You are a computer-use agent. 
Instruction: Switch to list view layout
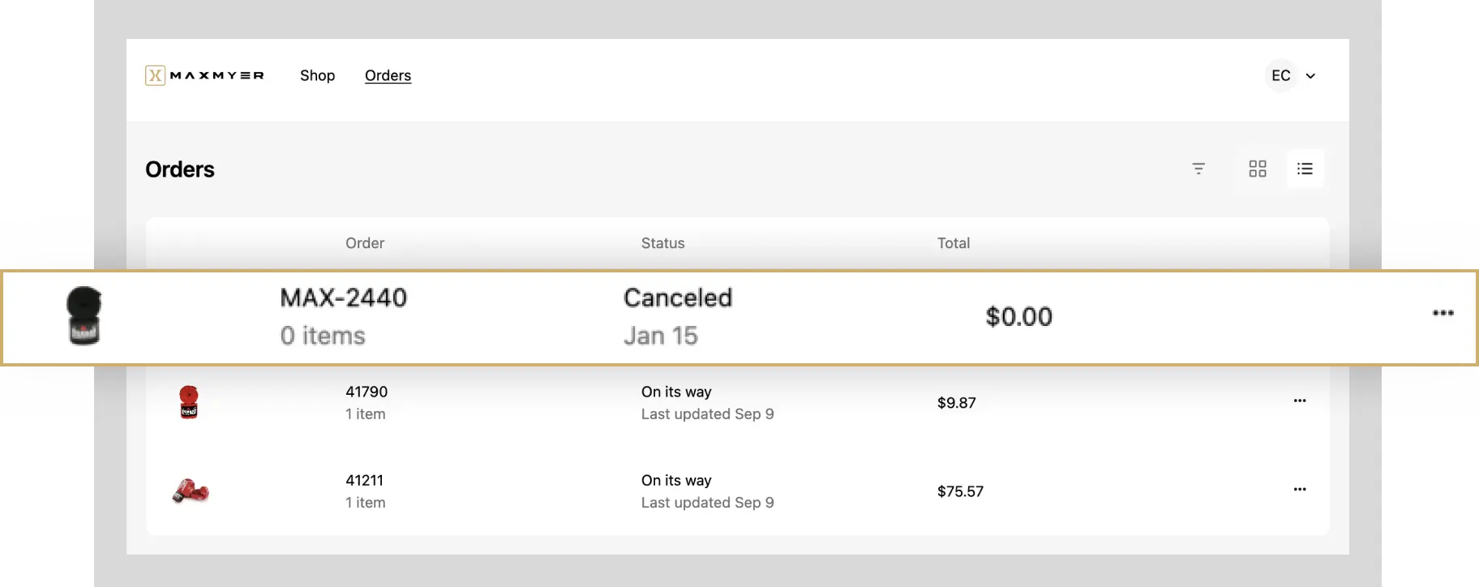coord(1305,169)
